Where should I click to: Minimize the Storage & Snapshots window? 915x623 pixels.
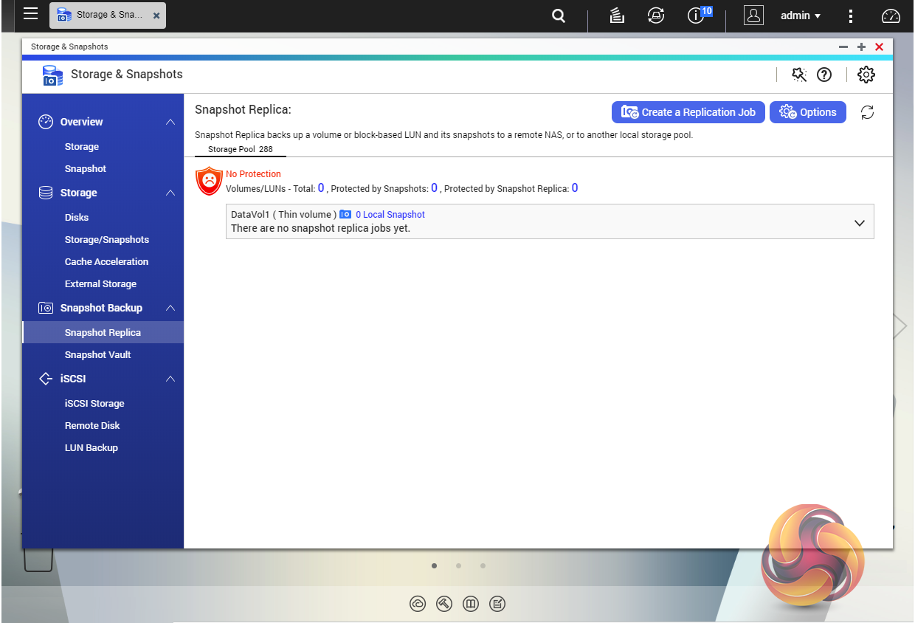click(843, 47)
